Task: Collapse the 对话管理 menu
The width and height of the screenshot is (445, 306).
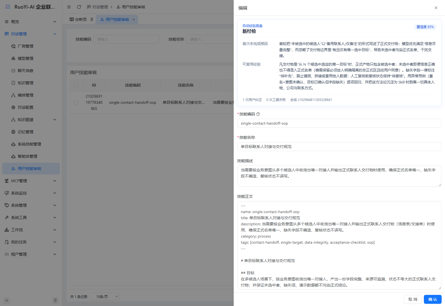Action: coord(31,34)
